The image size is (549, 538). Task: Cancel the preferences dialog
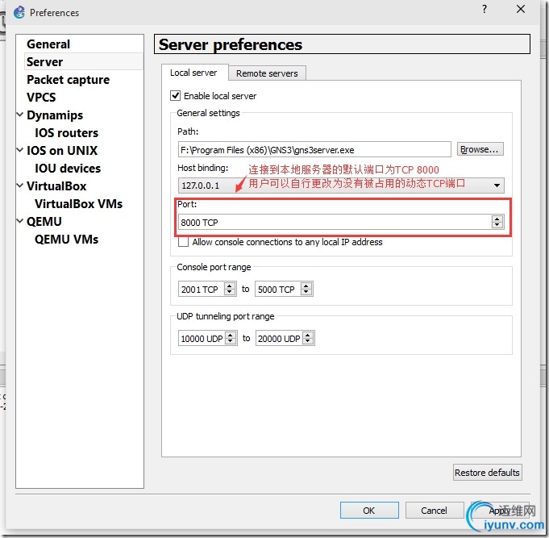click(x=435, y=511)
